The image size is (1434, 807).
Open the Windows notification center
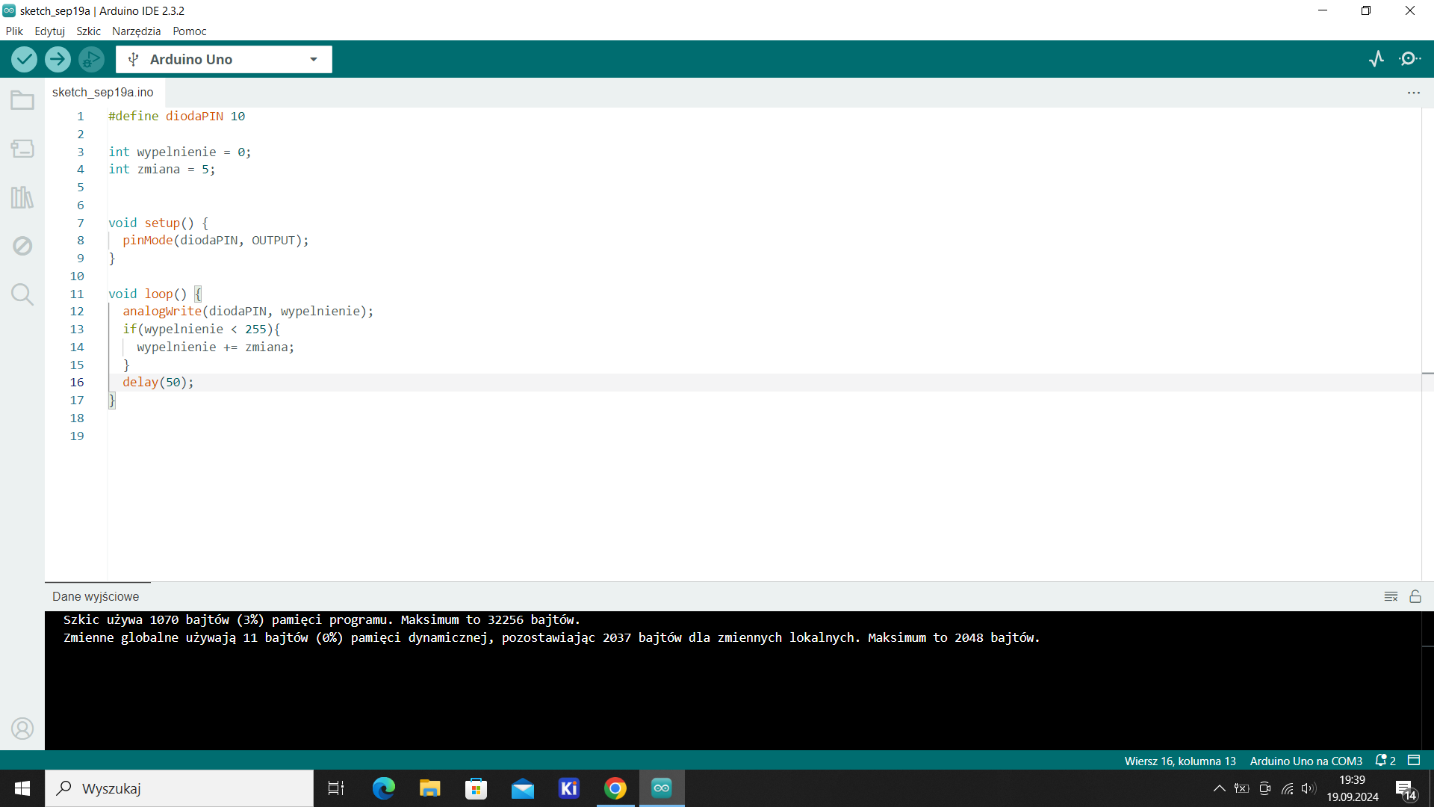pos(1406,788)
